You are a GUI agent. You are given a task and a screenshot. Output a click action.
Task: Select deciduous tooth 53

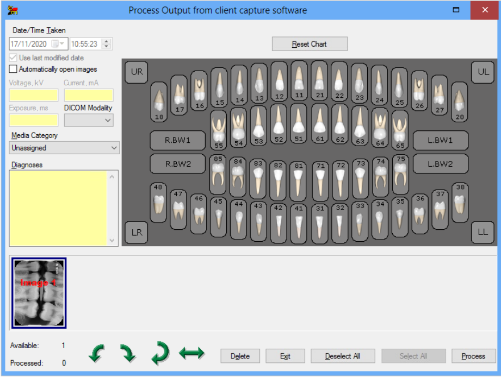(258, 126)
